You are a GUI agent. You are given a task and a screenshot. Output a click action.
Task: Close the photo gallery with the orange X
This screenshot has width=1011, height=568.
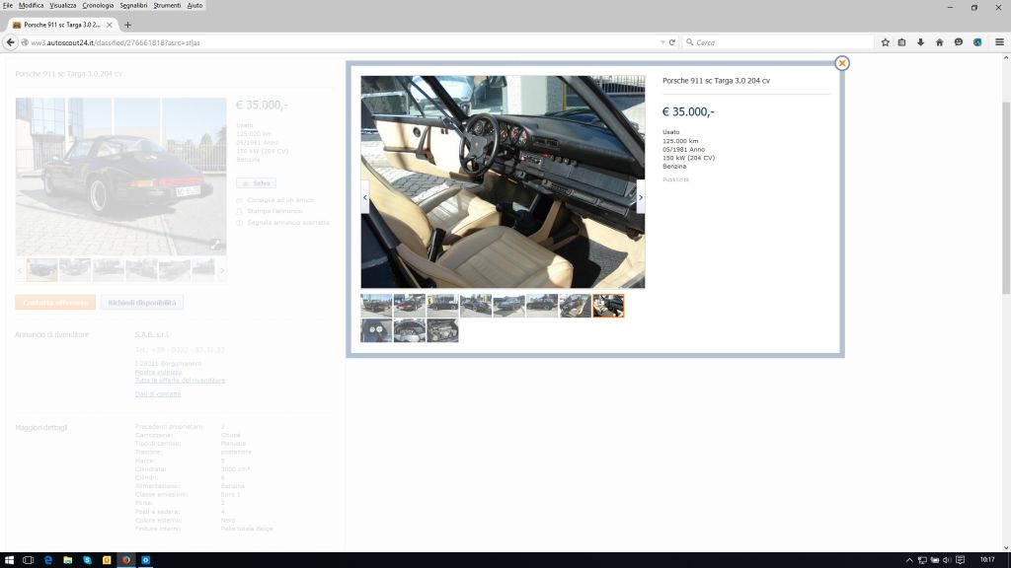[x=841, y=63]
